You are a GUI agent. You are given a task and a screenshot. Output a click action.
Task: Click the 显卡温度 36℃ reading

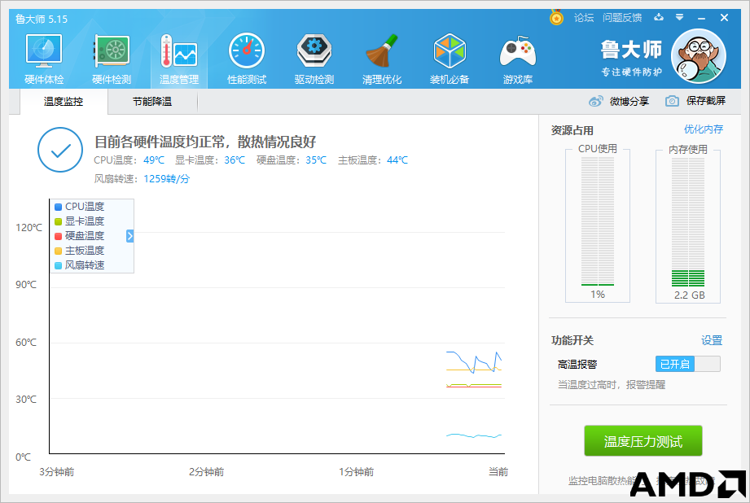[x=210, y=160]
